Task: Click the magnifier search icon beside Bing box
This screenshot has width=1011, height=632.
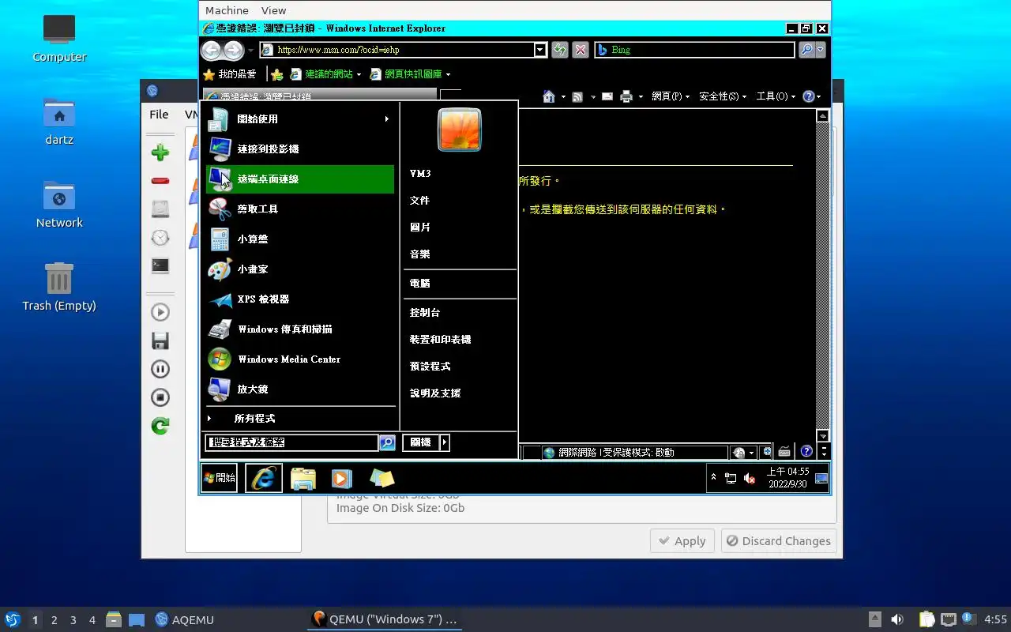Action: click(806, 50)
